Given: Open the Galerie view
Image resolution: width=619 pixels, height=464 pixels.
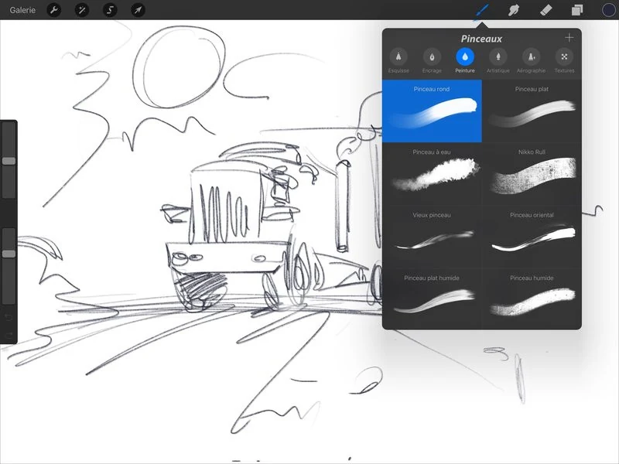Looking at the screenshot, I should click(x=22, y=10).
